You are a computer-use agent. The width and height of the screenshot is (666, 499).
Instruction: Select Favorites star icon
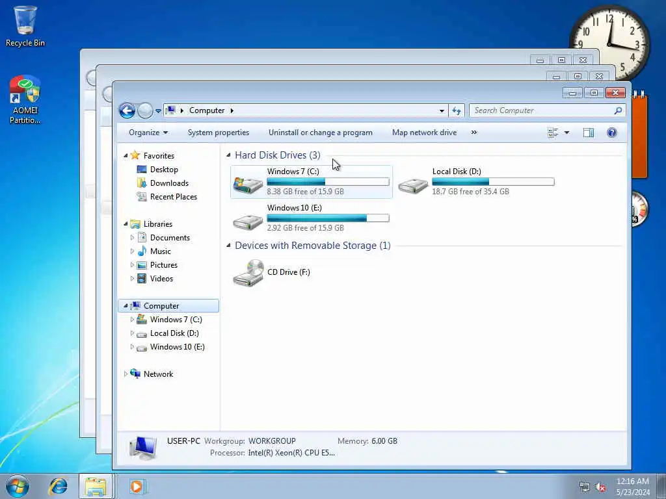click(x=135, y=155)
